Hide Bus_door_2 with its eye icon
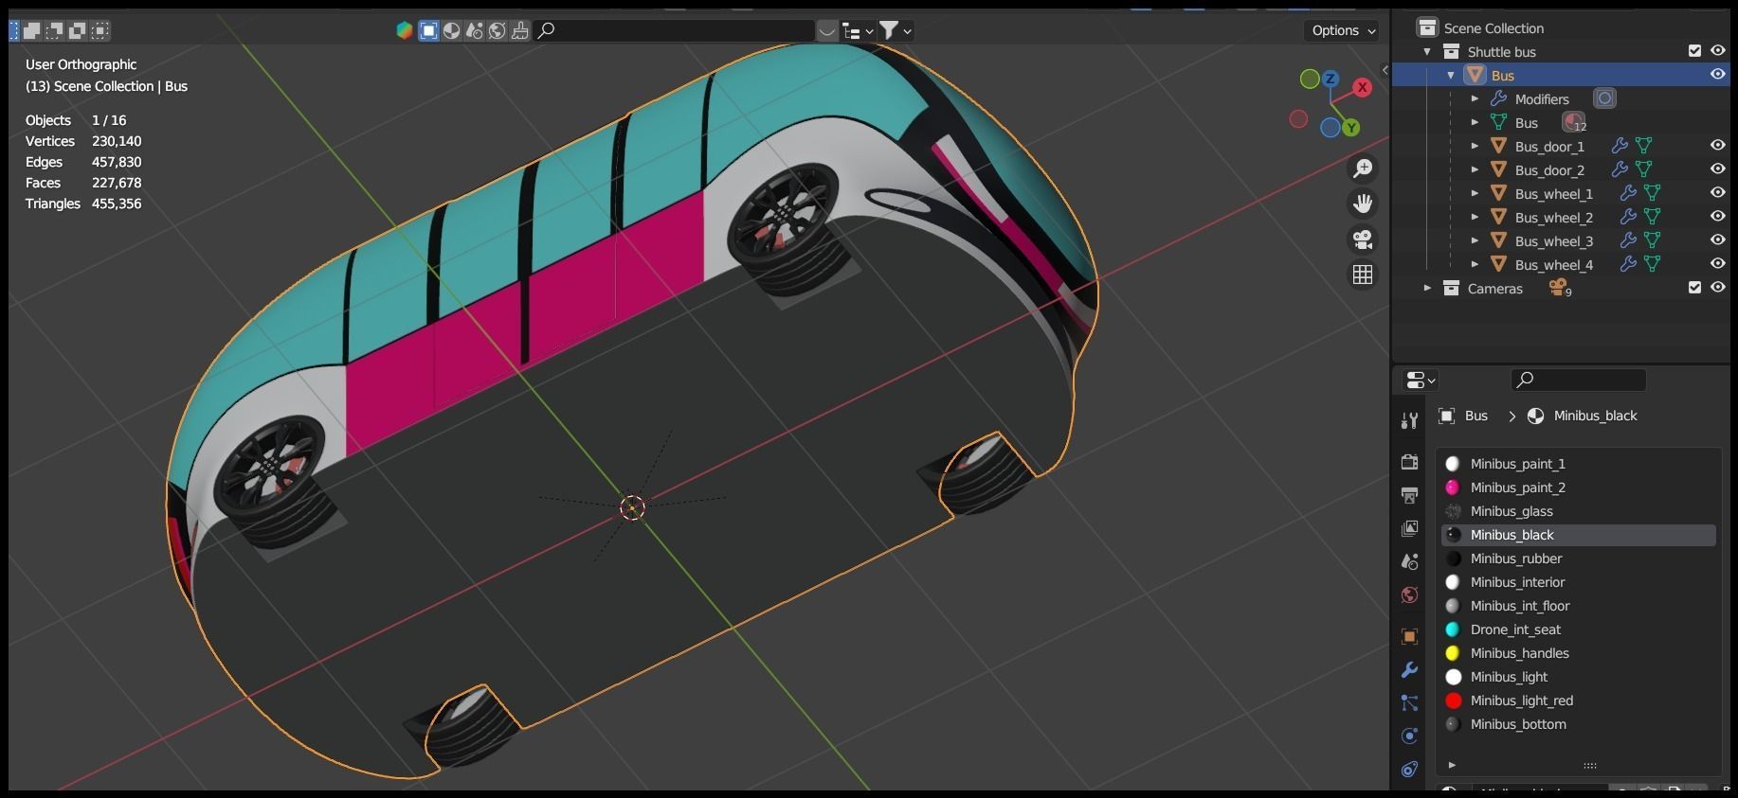Screen dimensions: 1738x798 1717,169
